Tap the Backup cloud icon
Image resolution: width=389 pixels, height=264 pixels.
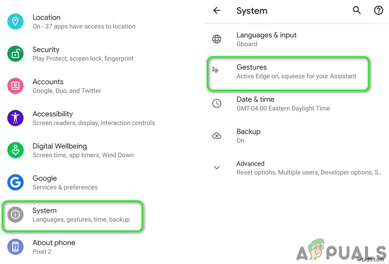(217, 135)
